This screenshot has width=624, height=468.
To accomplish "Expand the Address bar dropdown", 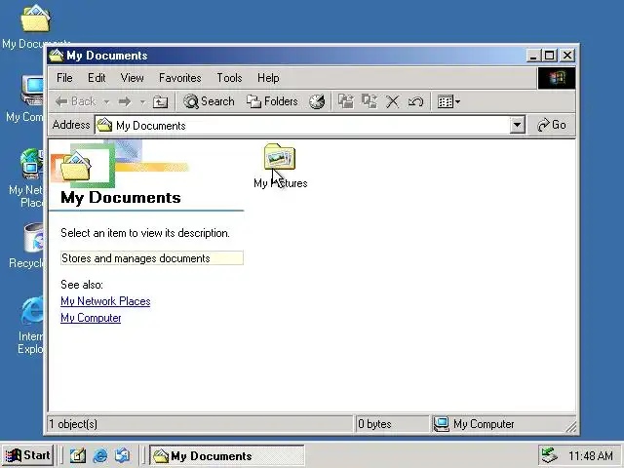I will [517, 126].
